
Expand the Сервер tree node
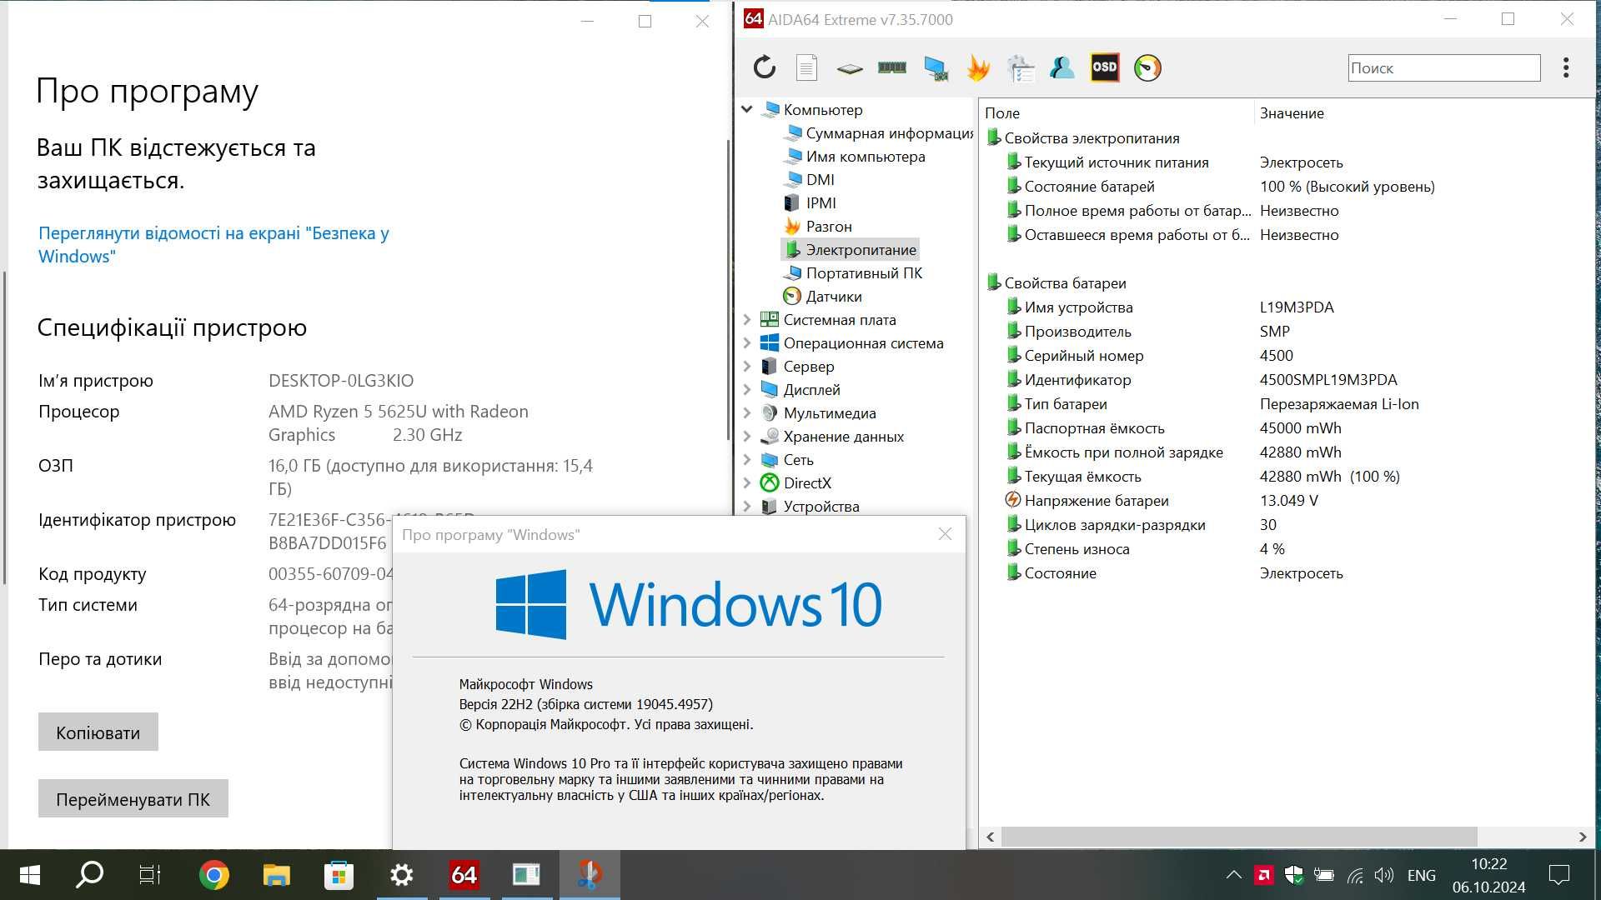[x=747, y=366]
